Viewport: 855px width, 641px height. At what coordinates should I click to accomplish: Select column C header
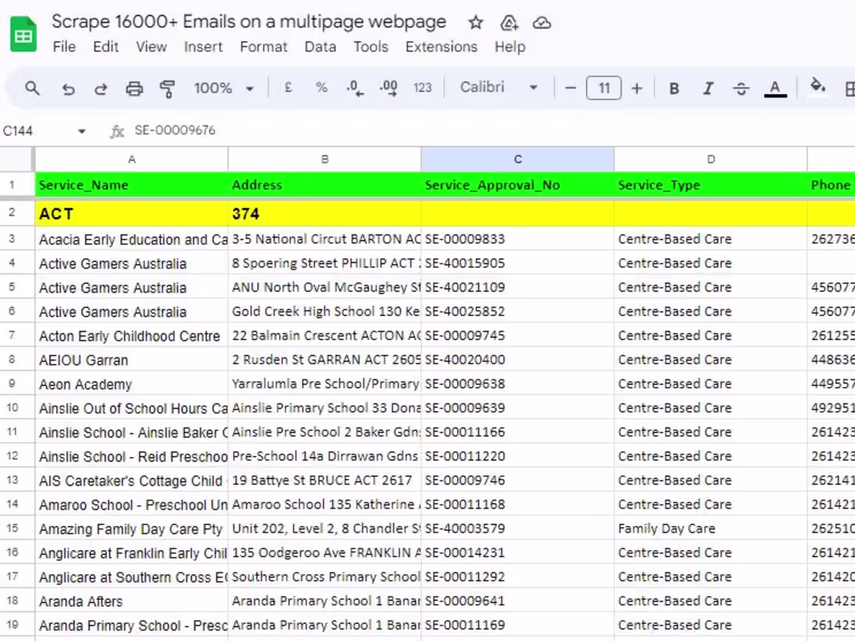click(x=518, y=159)
